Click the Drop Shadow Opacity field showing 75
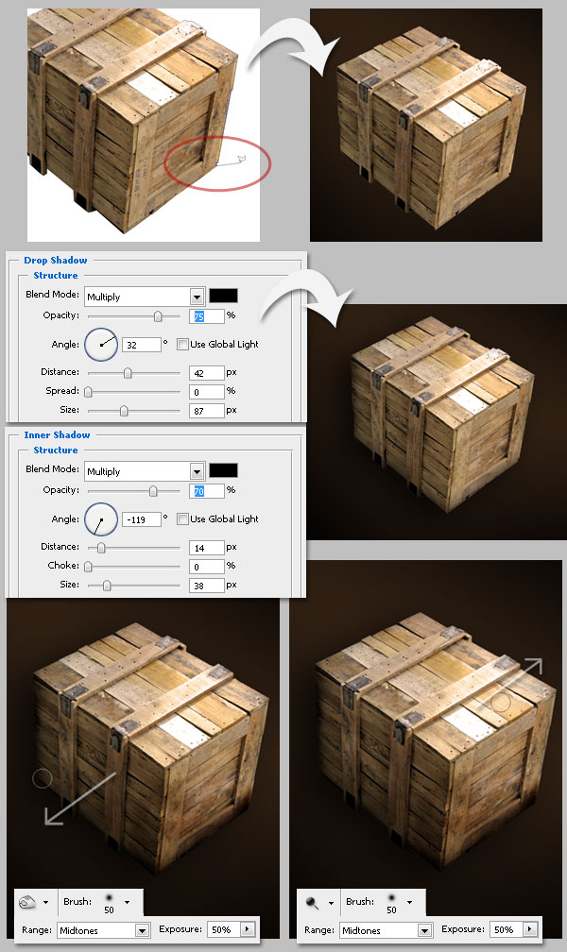The width and height of the screenshot is (567, 952). [x=207, y=316]
